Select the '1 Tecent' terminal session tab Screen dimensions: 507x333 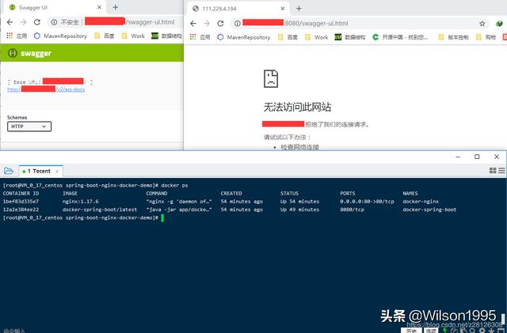pos(39,170)
